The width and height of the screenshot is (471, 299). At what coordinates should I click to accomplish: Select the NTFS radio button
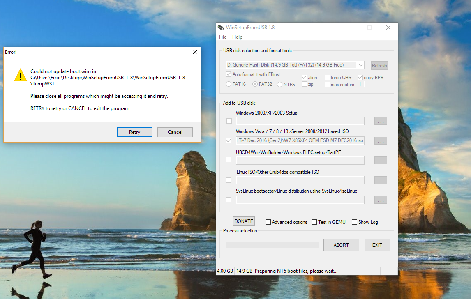[279, 85]
